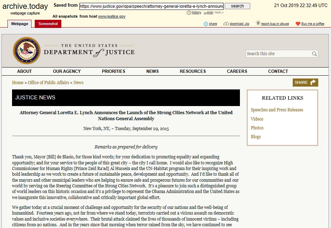Viewport: 331px width, 228px height.
Task: Click the gold SHARE button
Action: coord(305,82)
